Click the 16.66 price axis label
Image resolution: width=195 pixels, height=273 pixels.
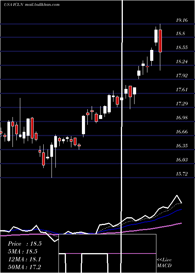click(x=182, y=132)
